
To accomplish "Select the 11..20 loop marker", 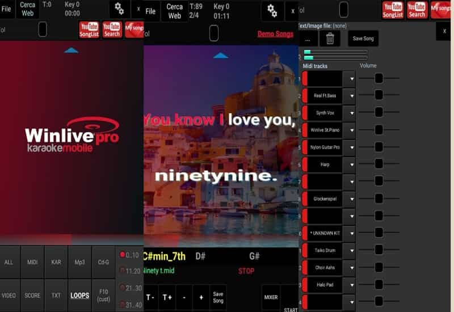I will point(130,271).
